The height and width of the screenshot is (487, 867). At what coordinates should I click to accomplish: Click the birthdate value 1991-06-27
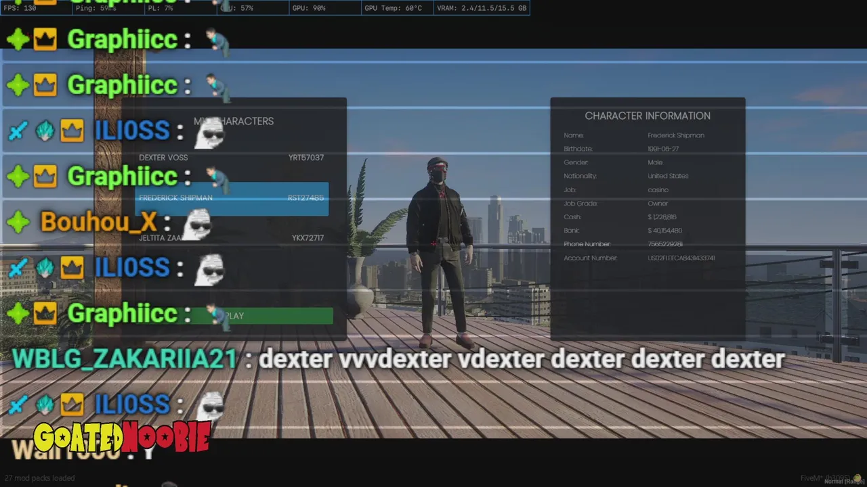click(663, 149)
